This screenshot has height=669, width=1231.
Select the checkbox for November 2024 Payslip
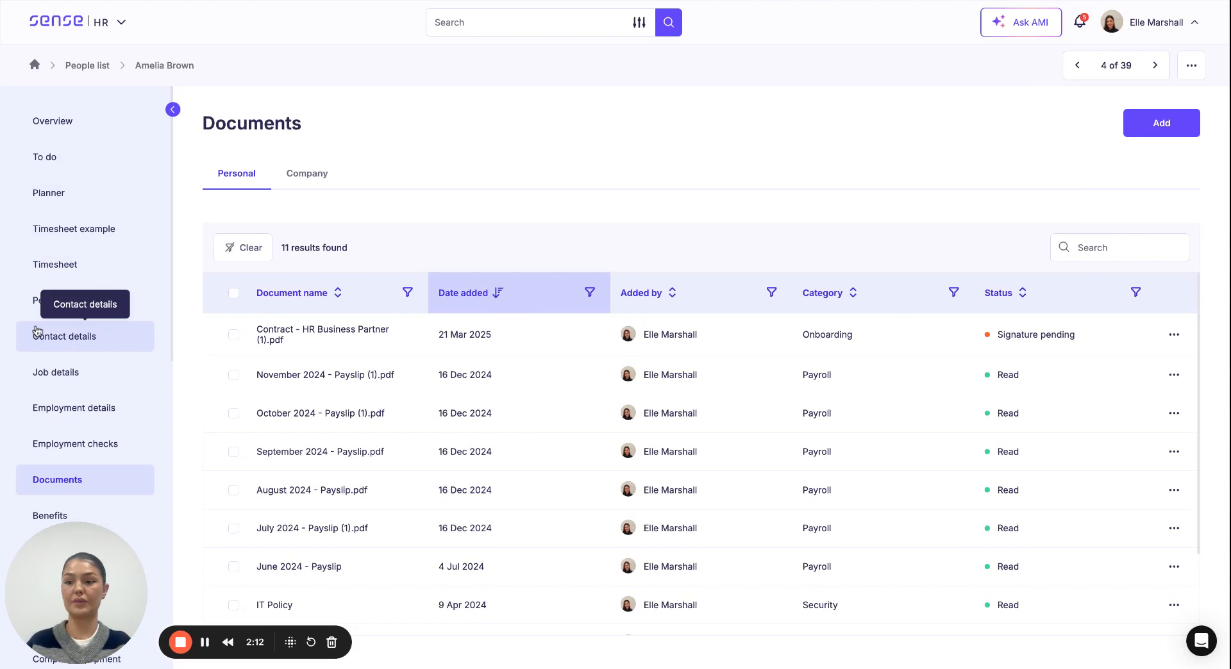coord(234,375)
